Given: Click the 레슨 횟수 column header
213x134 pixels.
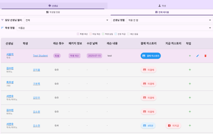Looking at the screenshot, I should point(58,43).
